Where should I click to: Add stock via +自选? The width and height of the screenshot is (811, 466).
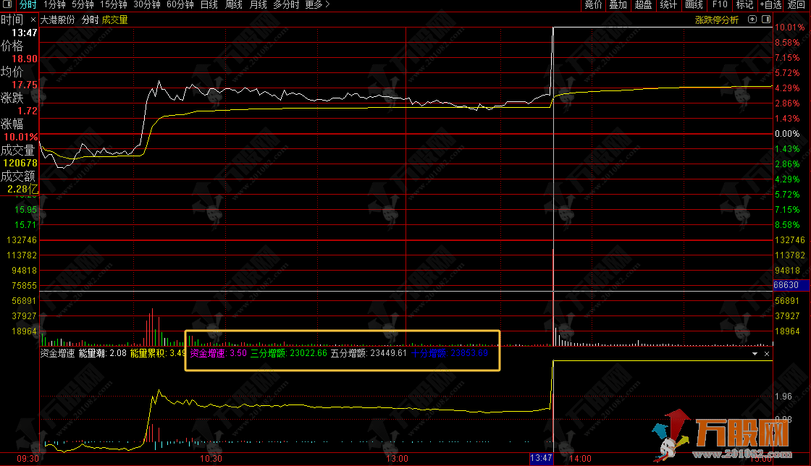click(x=770, y=5)
